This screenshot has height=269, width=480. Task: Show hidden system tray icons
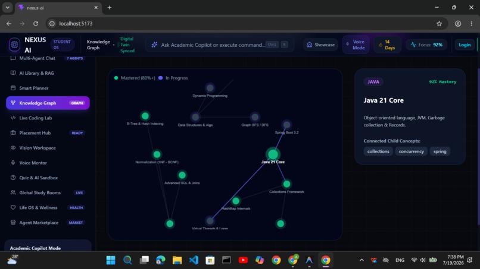pyautogui.click(x=361, y=260)
